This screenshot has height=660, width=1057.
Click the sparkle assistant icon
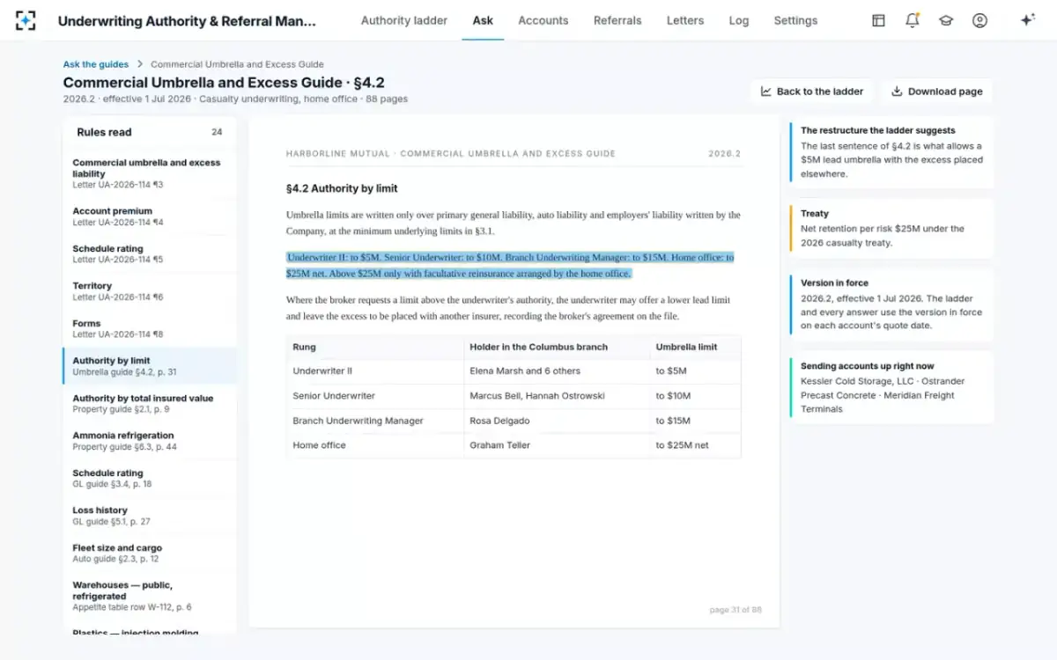pos(1027,20)
